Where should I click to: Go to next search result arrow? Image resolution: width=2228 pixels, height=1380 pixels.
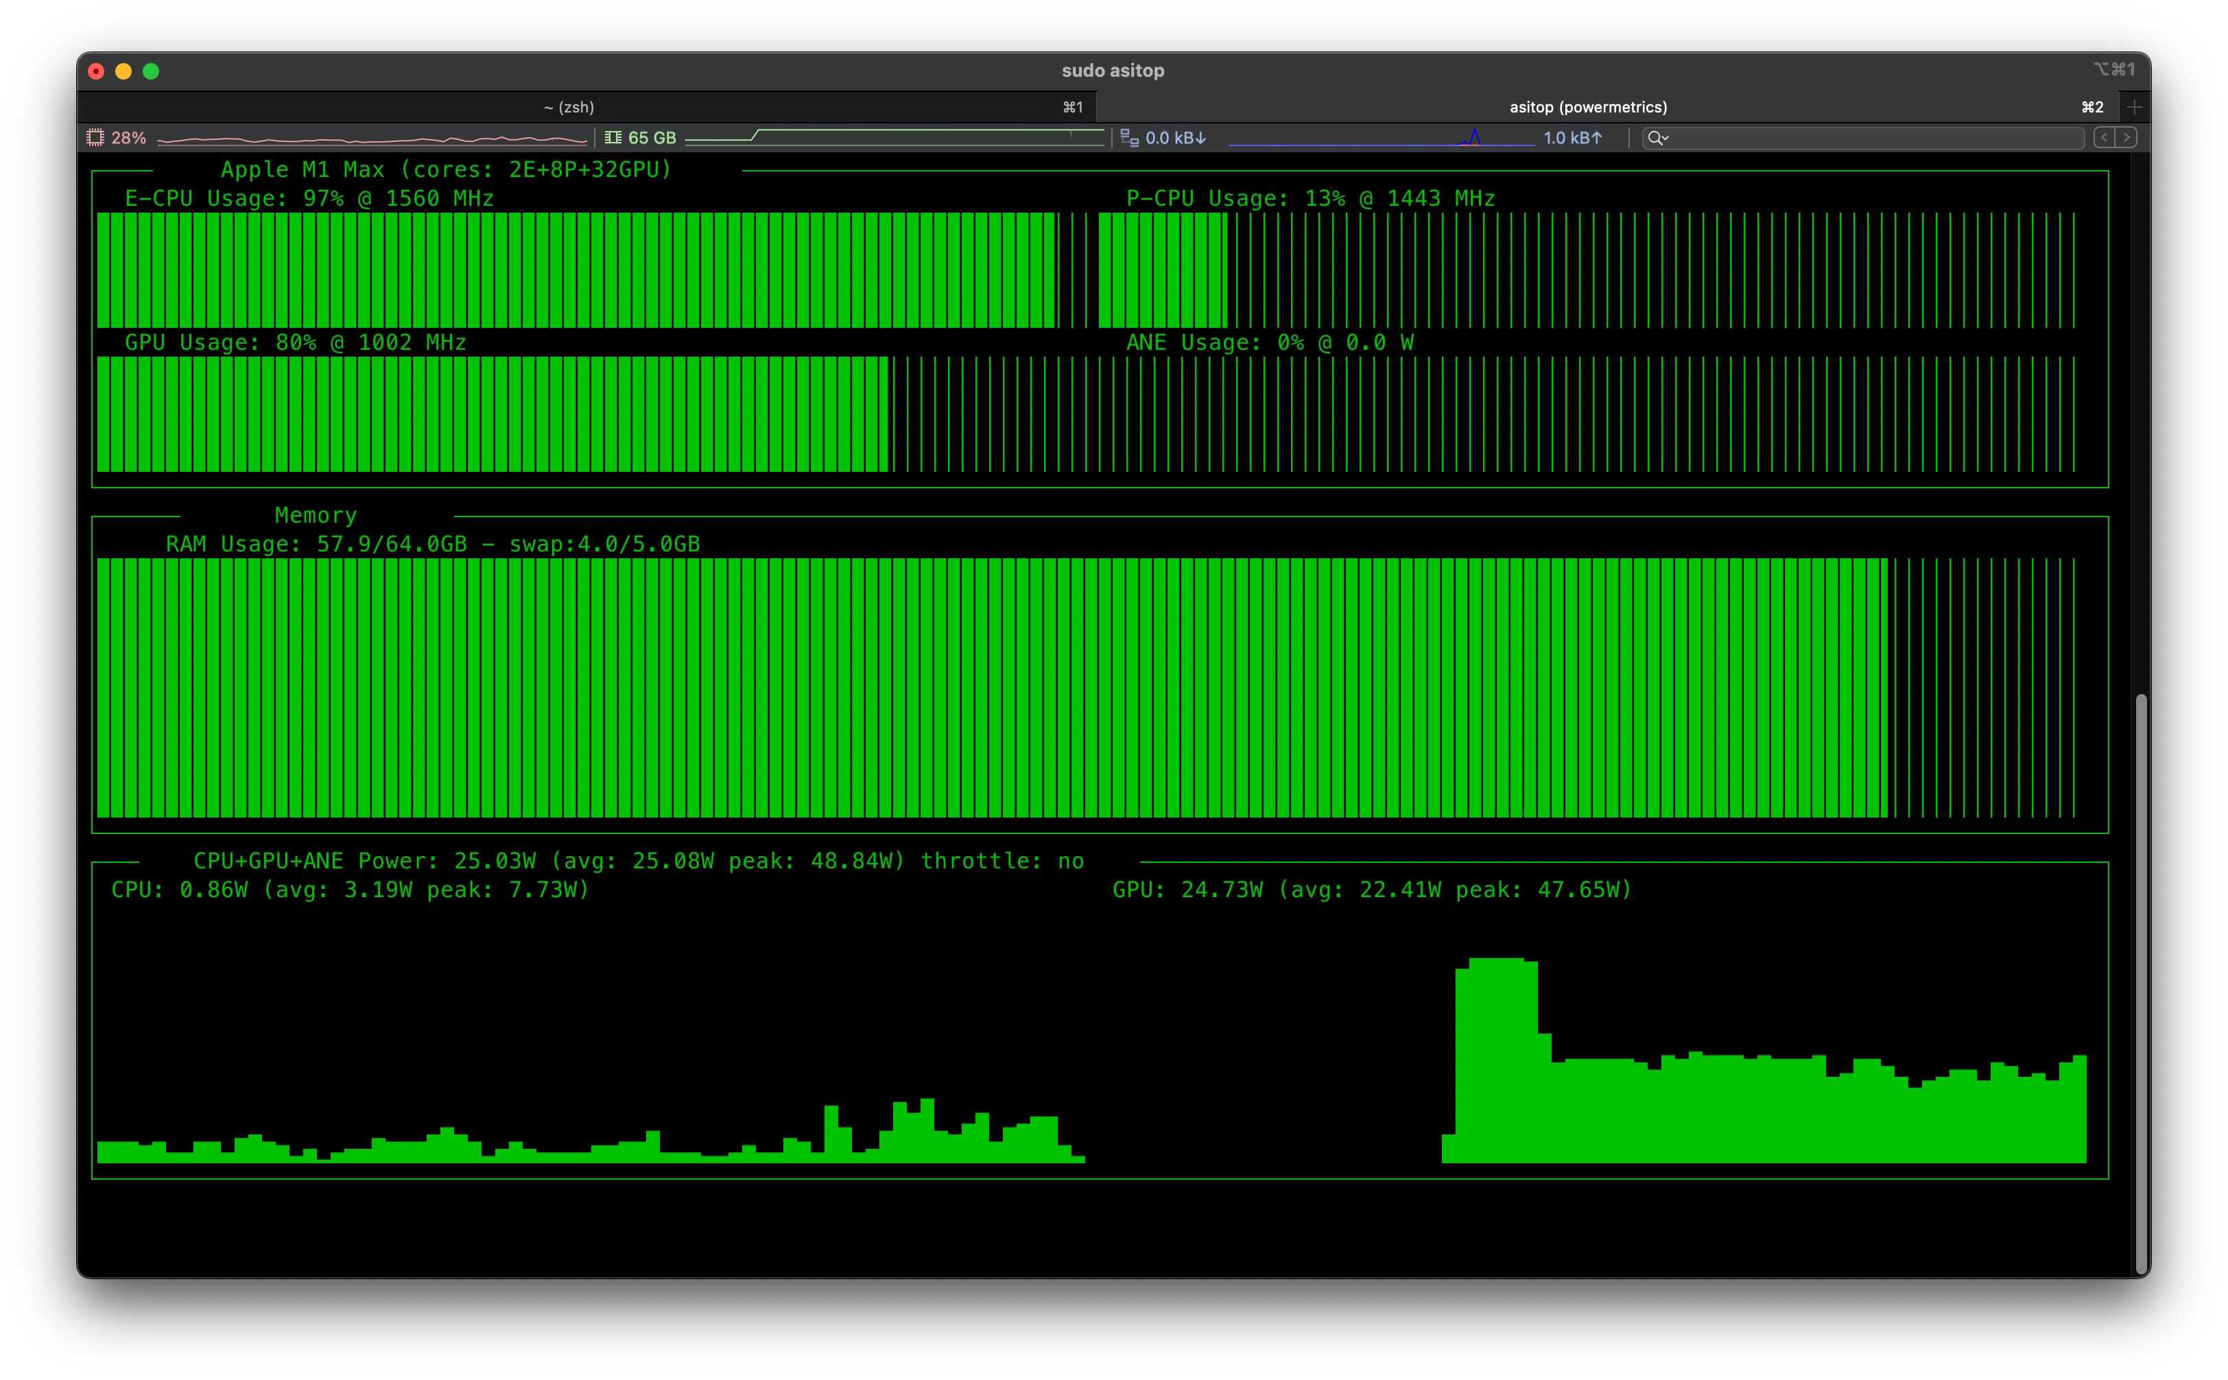click(2126, 138)
